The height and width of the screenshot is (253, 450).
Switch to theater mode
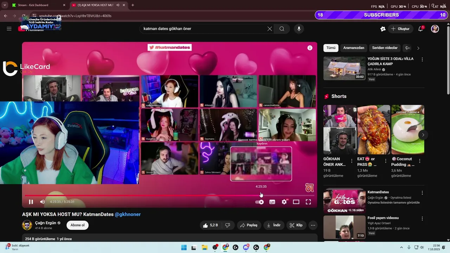click(296, 202)
